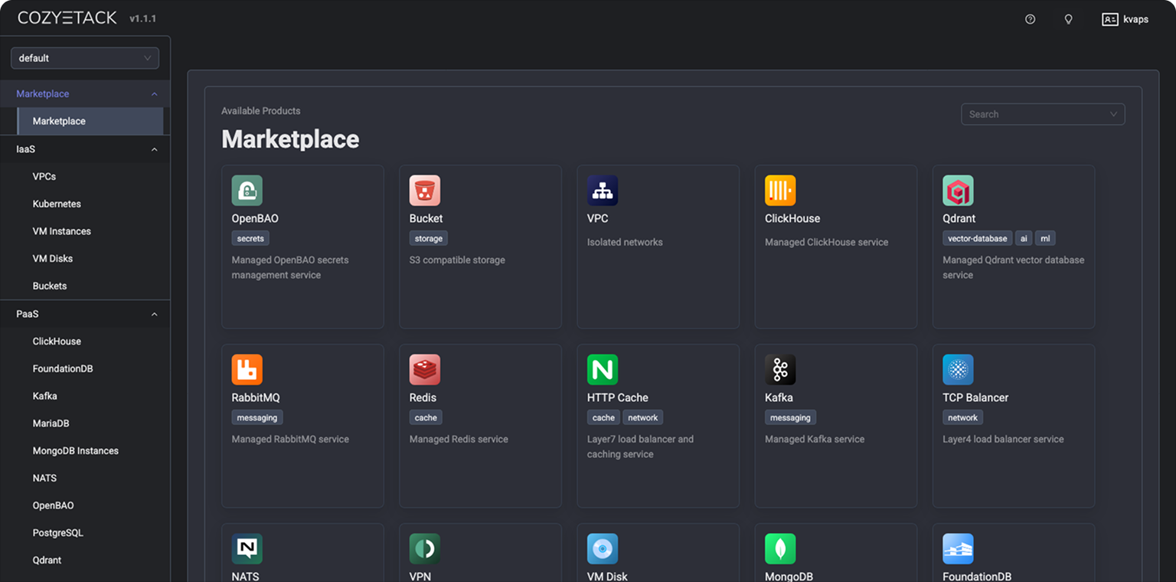Open ClickHouse in sidebar
1176x582 pixels.
tap(57, 341)
